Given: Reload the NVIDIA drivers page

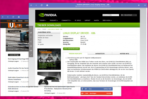Looking at the screenshot, I should coord(42,5).
